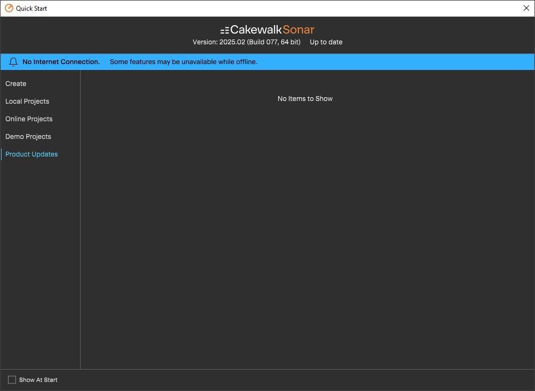Click the Show At Start label

click(x=38, y=380)
